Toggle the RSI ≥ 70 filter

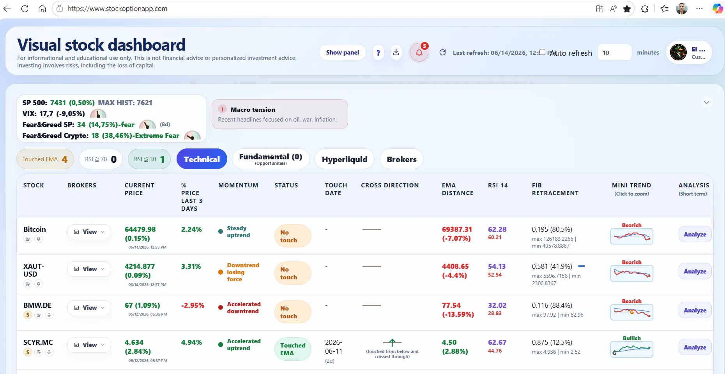point(101,159)
